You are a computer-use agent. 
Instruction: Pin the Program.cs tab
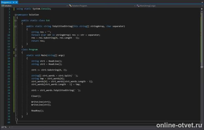pyautogui.click(x=13, y=2)
